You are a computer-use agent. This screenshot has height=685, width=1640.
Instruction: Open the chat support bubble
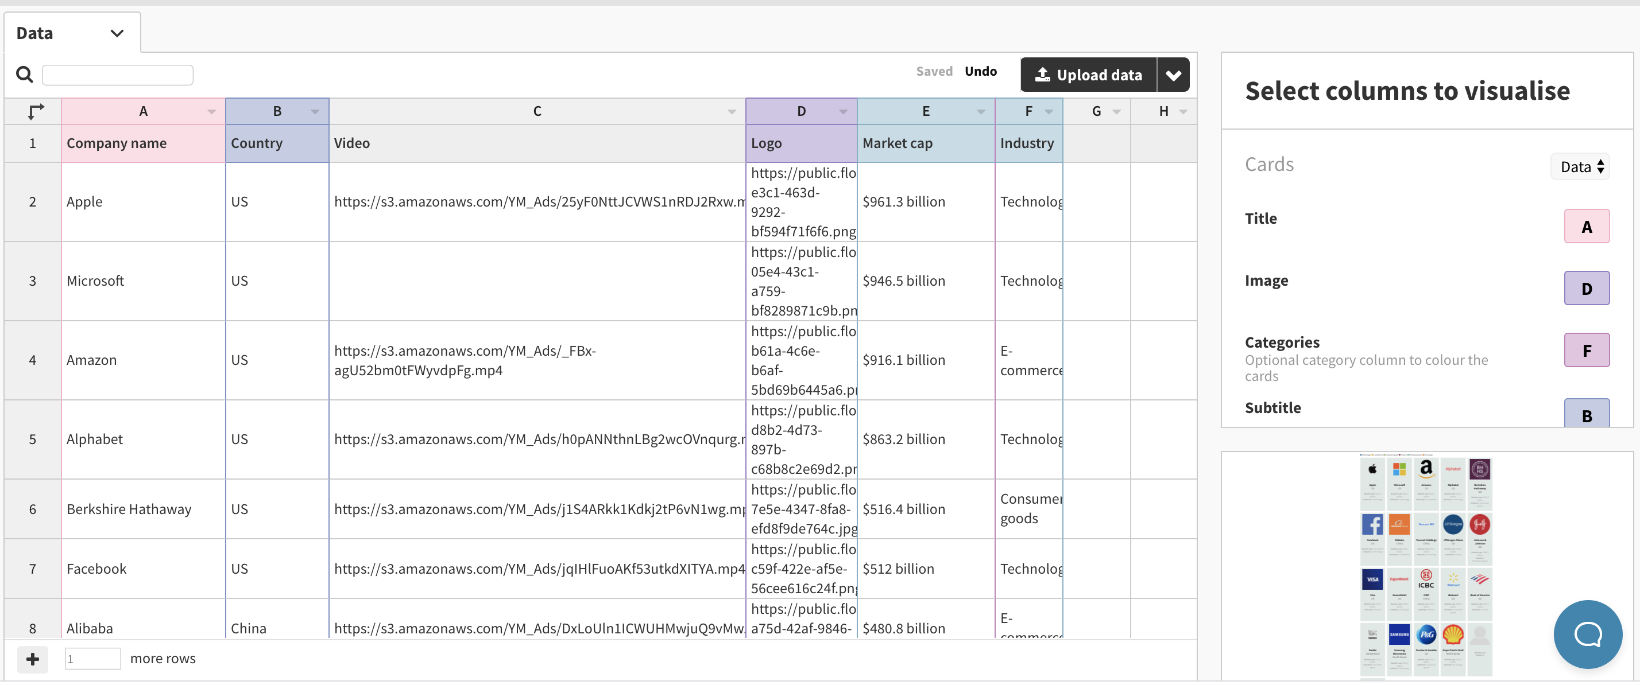(x=1588, y=634)
